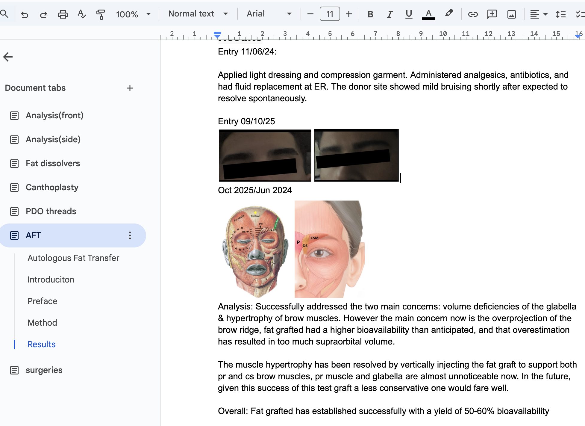Toggle Italic formatting
The height and width of the screenshot is (426, 585).
click(x=390, y=14)
